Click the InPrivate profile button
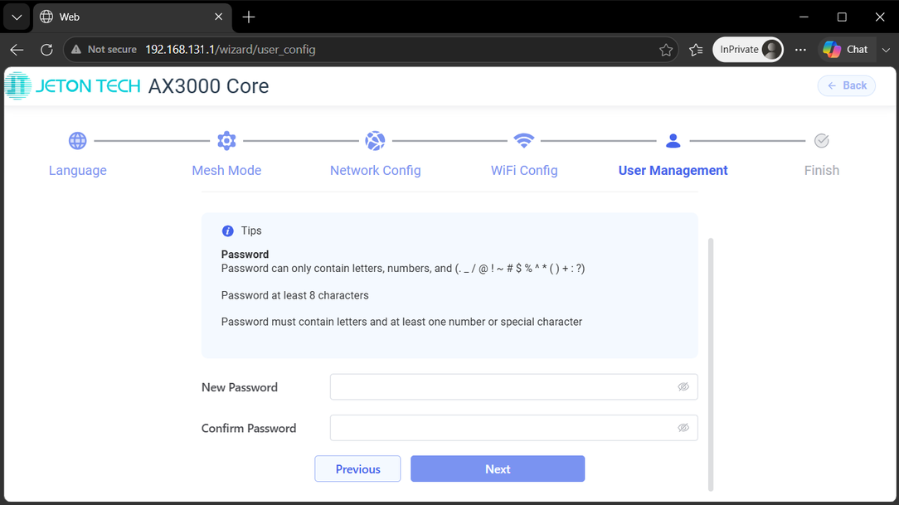 click(747, 50)
